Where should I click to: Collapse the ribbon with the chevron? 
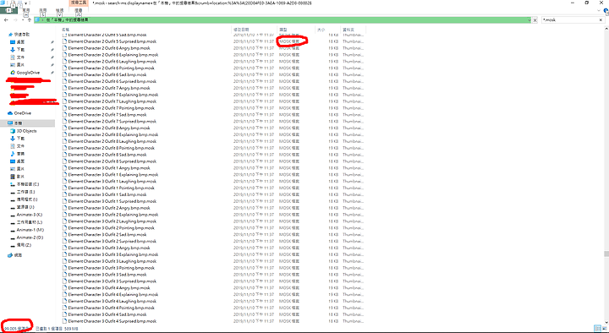pos(600,10)
